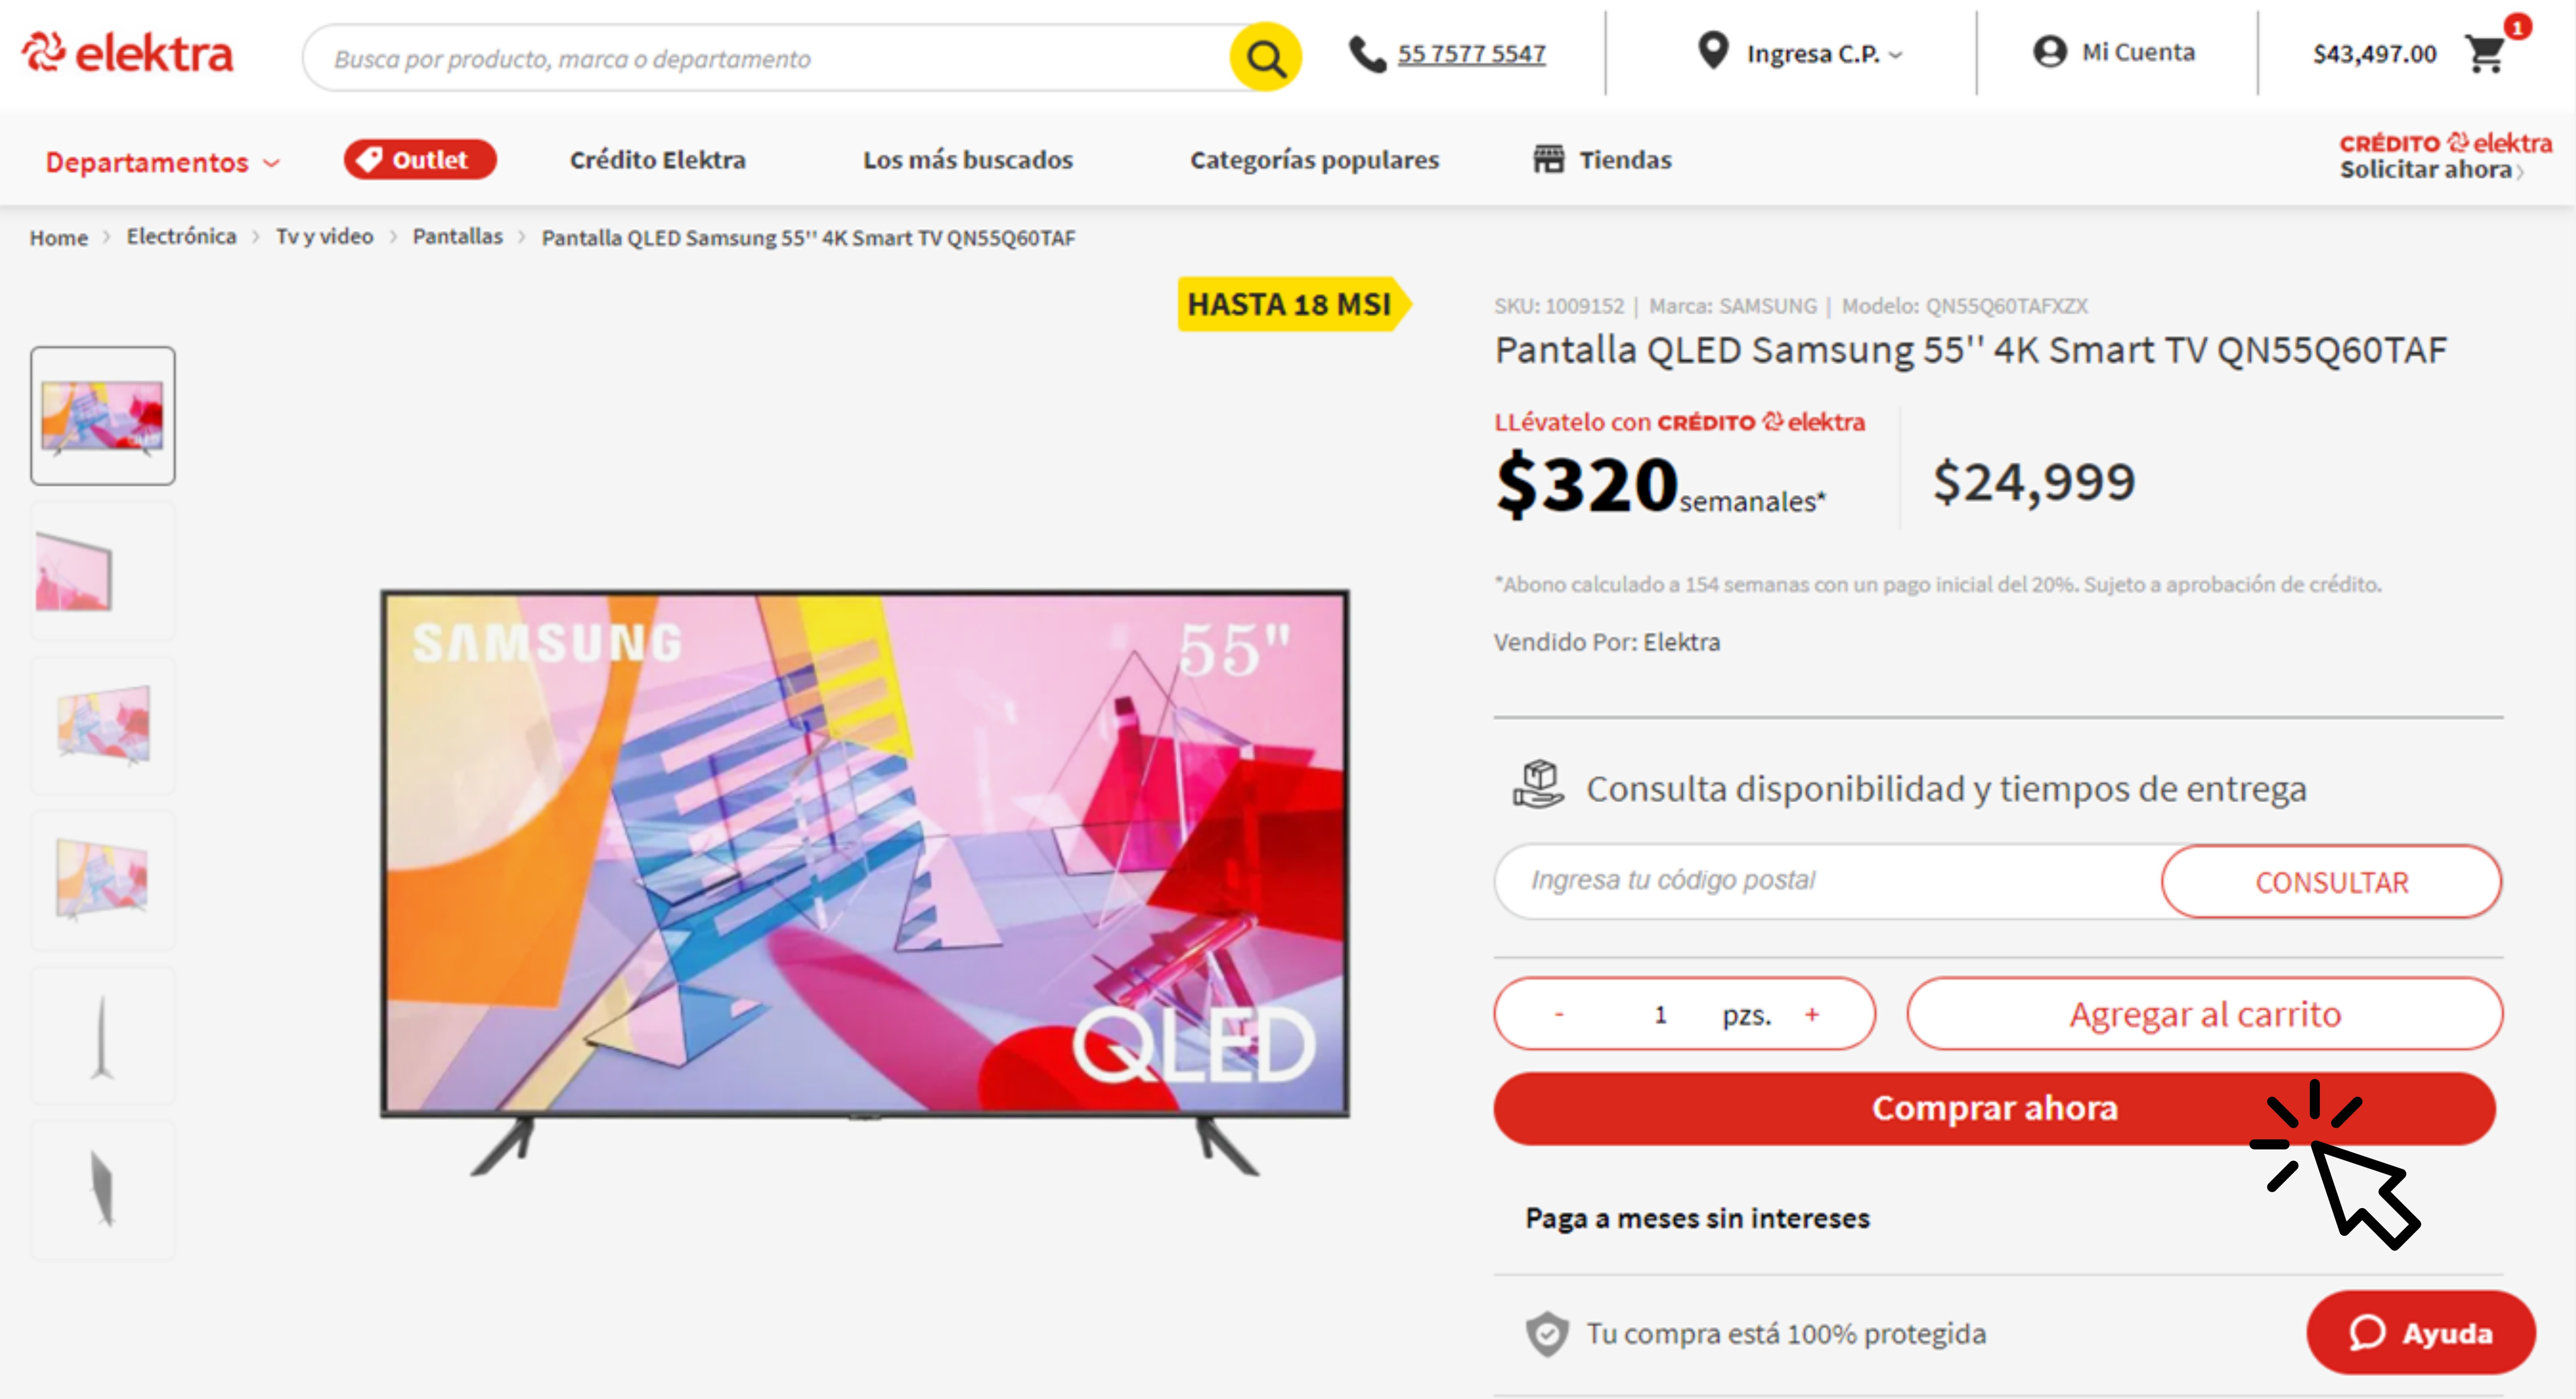This screenshot has height=1399, width=2576.
Task: Expand the Ingresa C.P. dropdown
Action: (1824, 54)
